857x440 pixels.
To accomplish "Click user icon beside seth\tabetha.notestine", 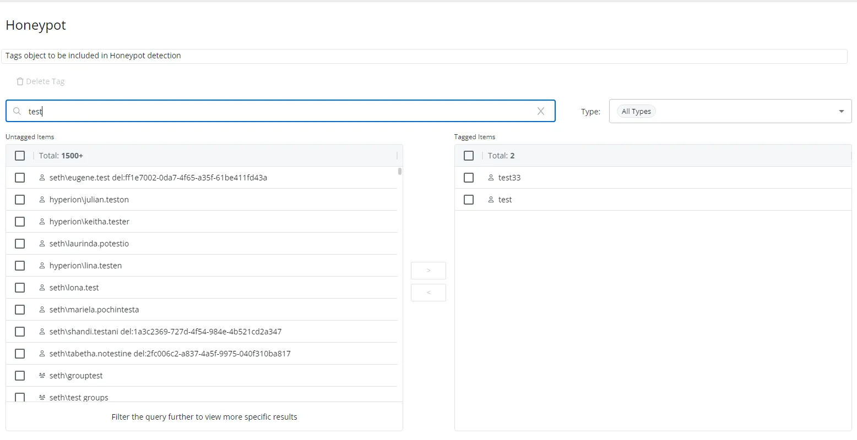I will tap(42, 354).
